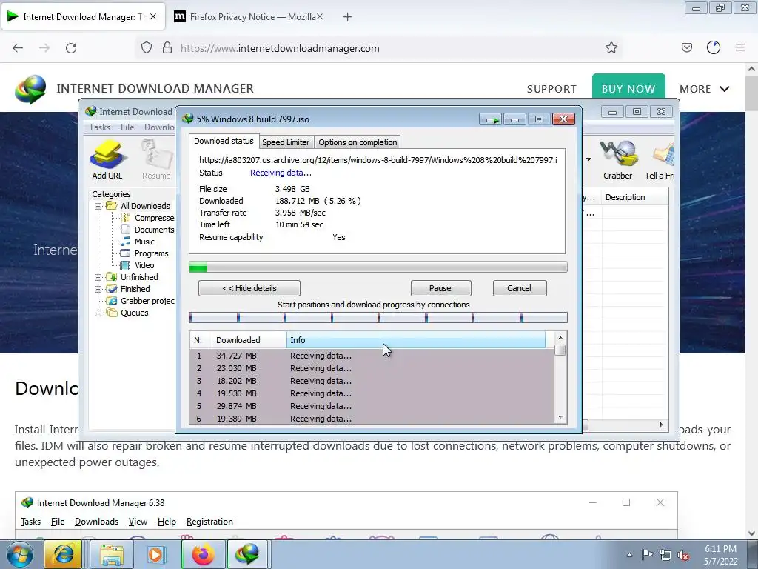The height and width of the screenshot is (569, 758).
Task: Open the Options on completion tab
Action: pos(358,142)
